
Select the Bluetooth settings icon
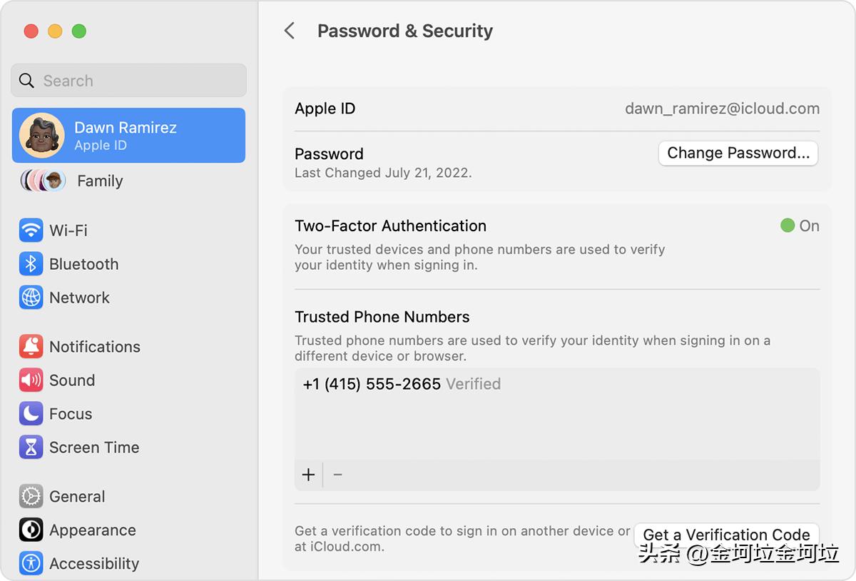click(31, 264)
